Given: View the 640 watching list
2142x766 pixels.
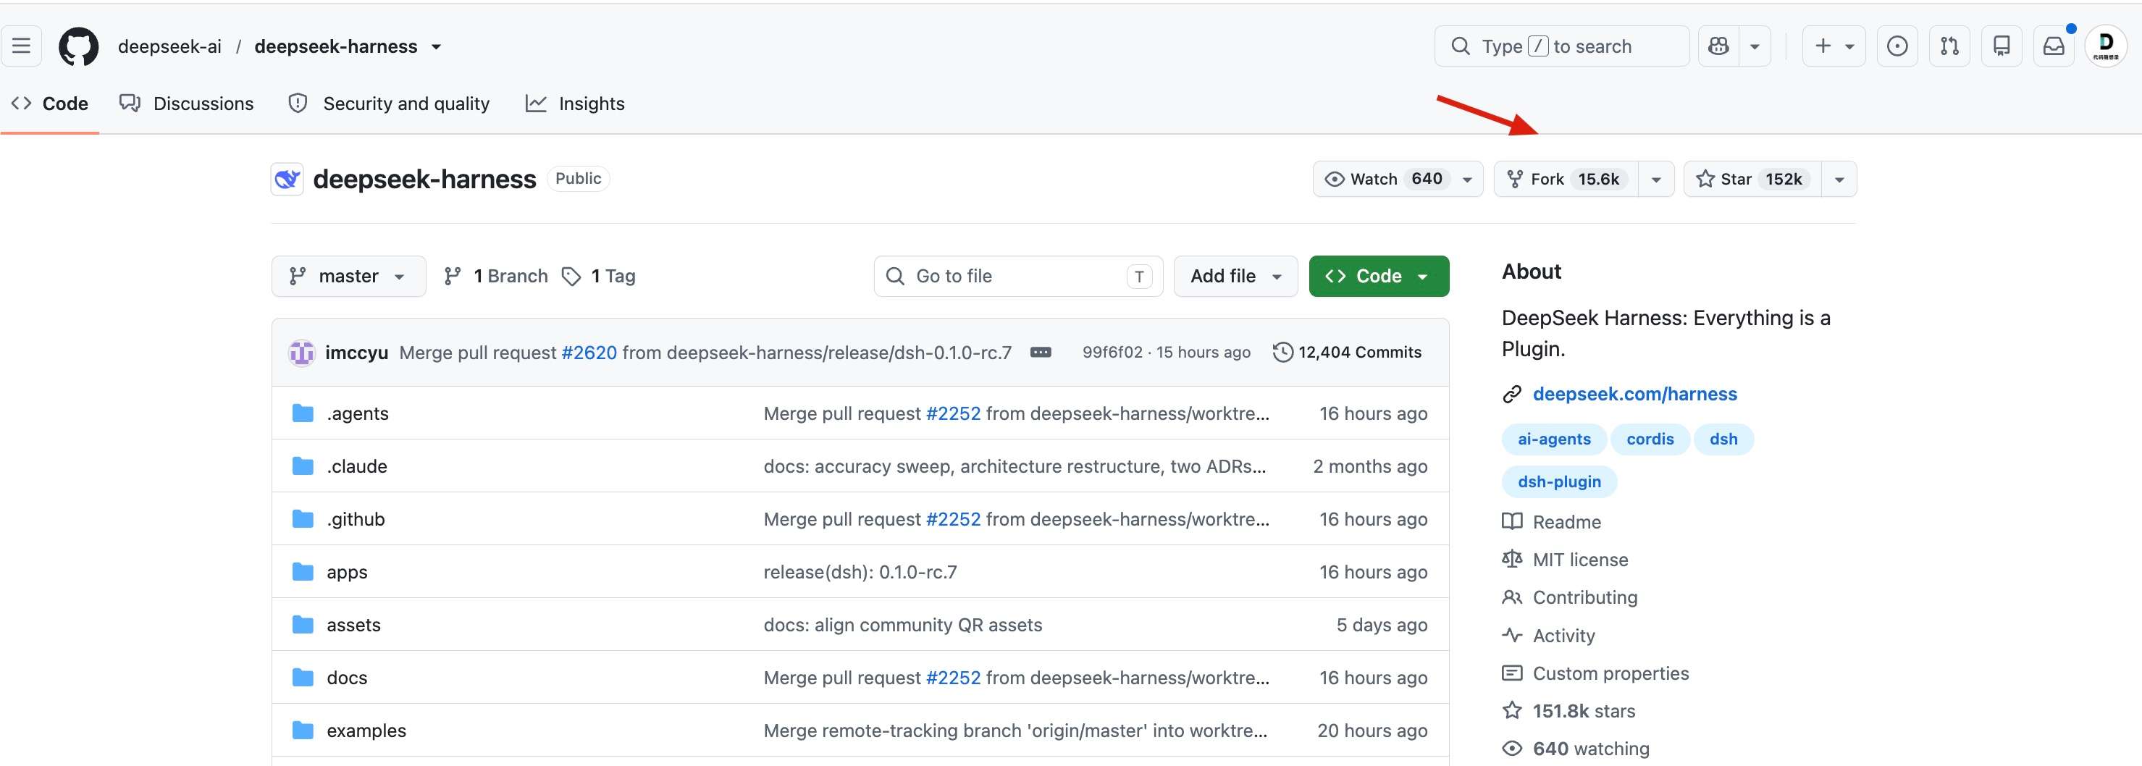Looking at the screenshot, I should [1591, 749].
